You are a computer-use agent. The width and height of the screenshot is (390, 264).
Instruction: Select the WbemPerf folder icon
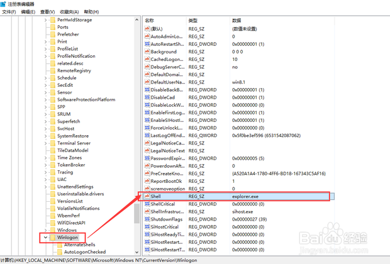tap(53, 216)
